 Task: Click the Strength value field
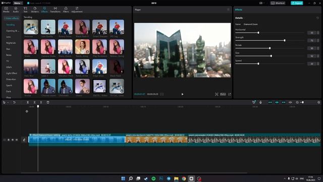[x=312, y=40]
